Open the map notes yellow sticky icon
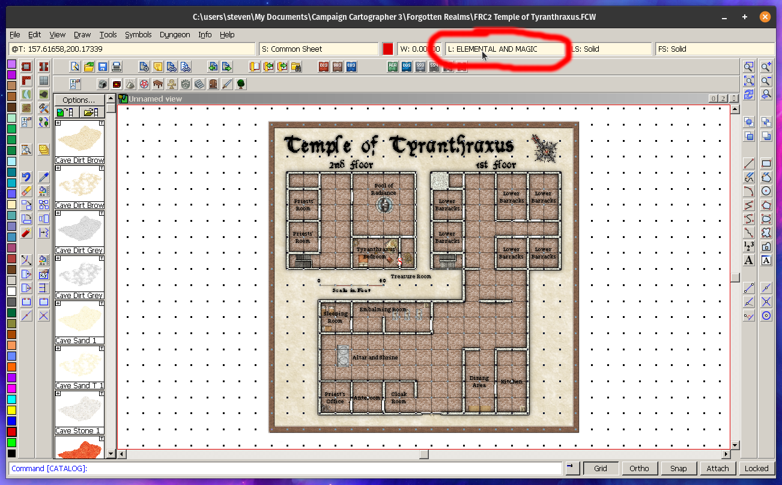 coord(158,67)
